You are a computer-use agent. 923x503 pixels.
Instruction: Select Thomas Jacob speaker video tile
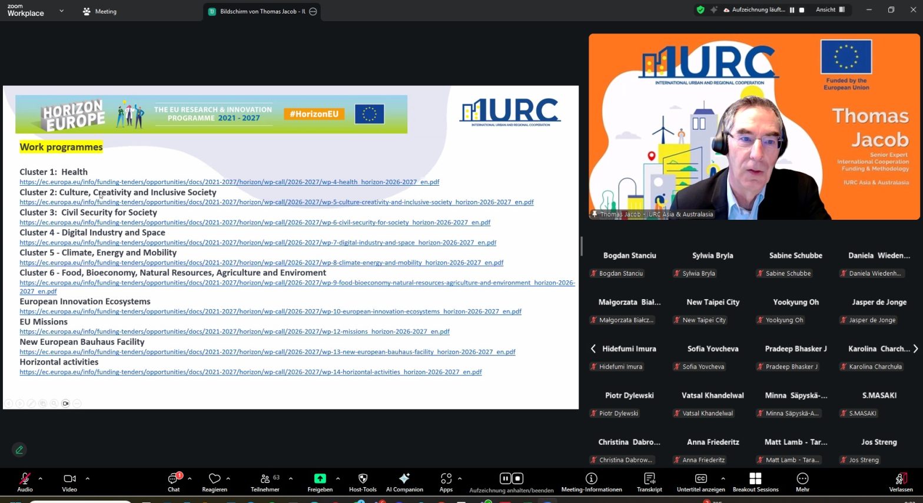pos(754,126)
